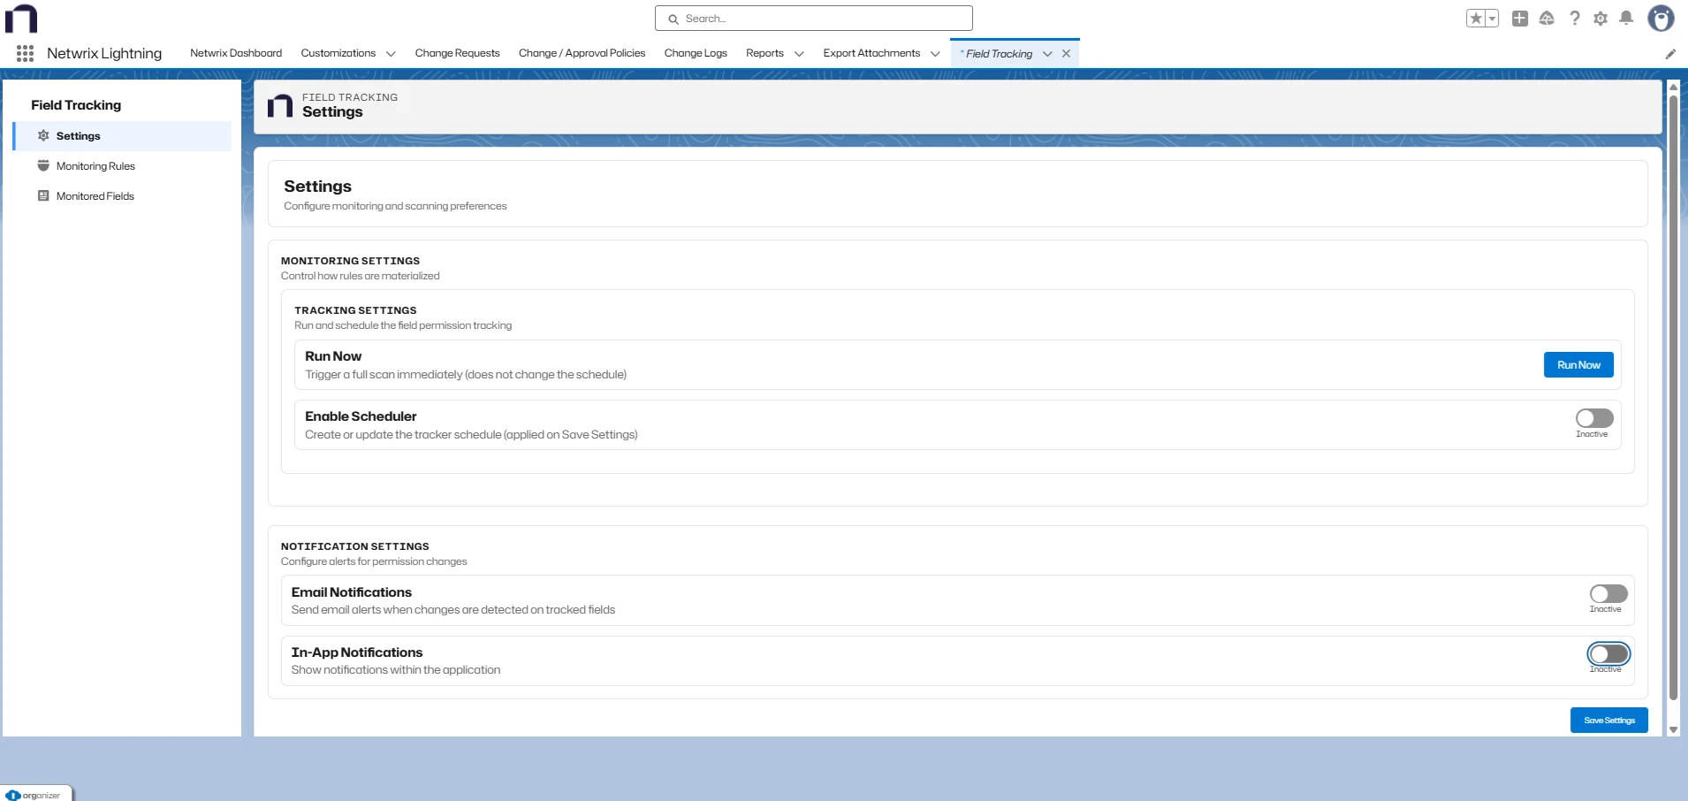
Task: Expand the Reports menu chevron
Action: [799, 54]
